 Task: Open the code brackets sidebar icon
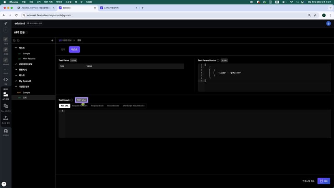point(6,79)
